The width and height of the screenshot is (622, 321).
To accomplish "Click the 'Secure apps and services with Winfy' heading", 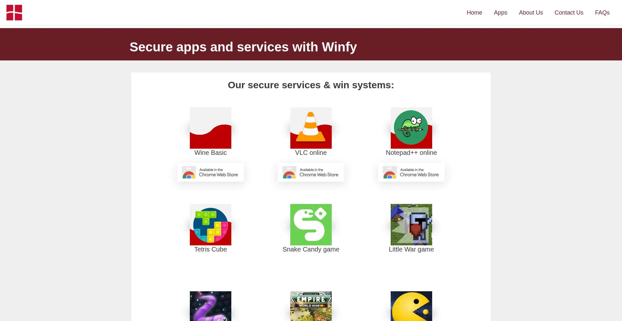I will pos(243,47).
